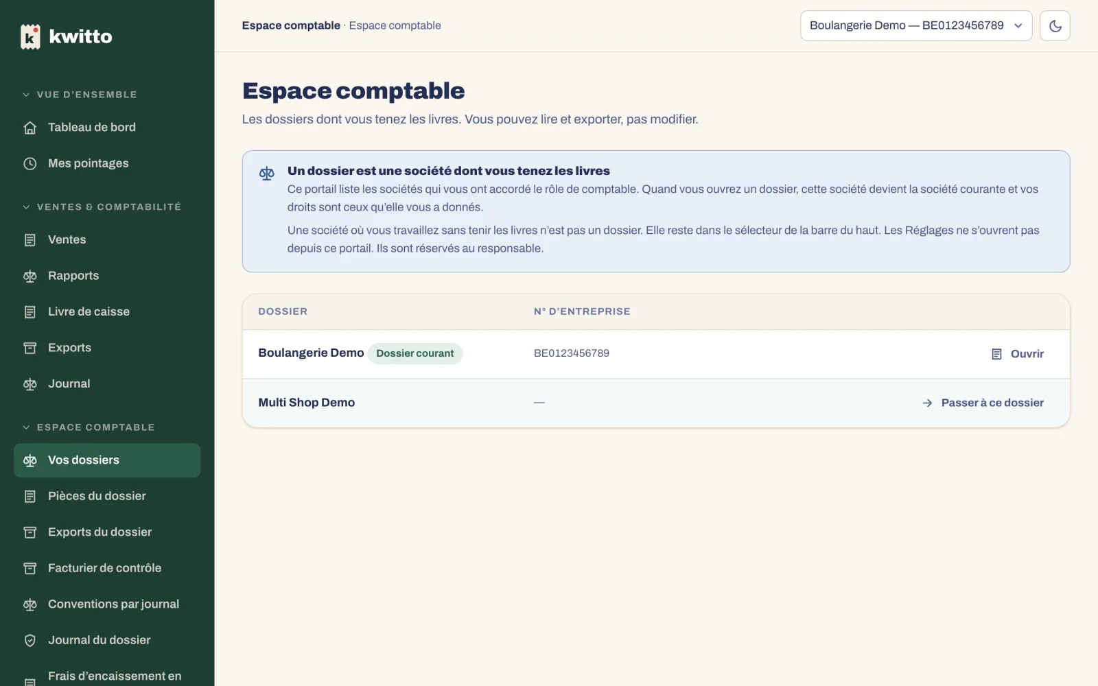
Task: Click the document icon beside Pièces du dossier
Action: pyautogui.click(x=30, y=496)
